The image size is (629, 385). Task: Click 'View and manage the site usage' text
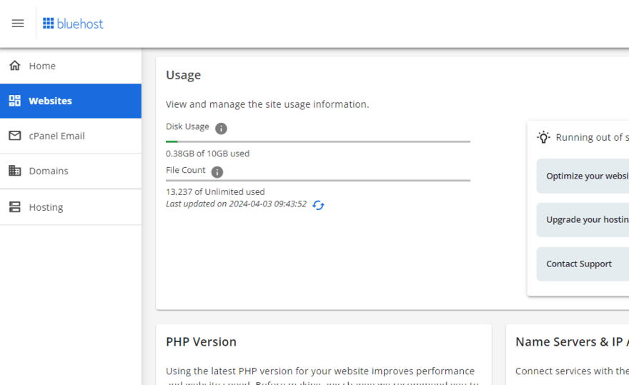267,104
